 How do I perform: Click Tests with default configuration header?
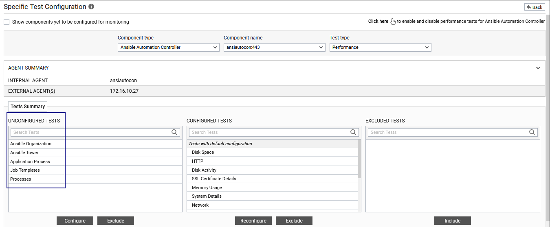pos(272,144)
